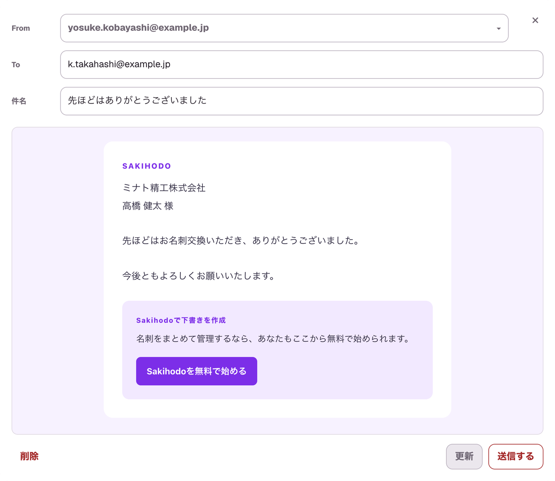Click the To label
The image size is (555, 481).
(16, 65)
